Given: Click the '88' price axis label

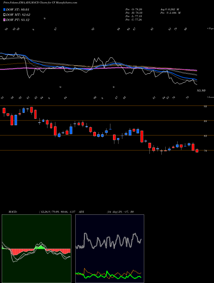Looking at the screenshot, I should pyautogui.click(x=205, y=121).
